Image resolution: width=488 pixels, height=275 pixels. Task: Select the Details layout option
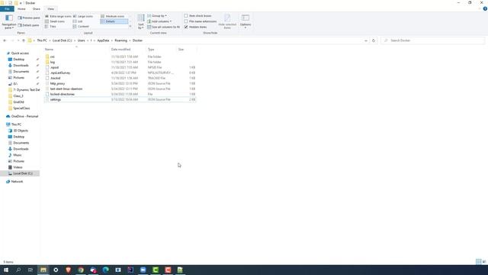pyautogui.click(x=114, y=21)
